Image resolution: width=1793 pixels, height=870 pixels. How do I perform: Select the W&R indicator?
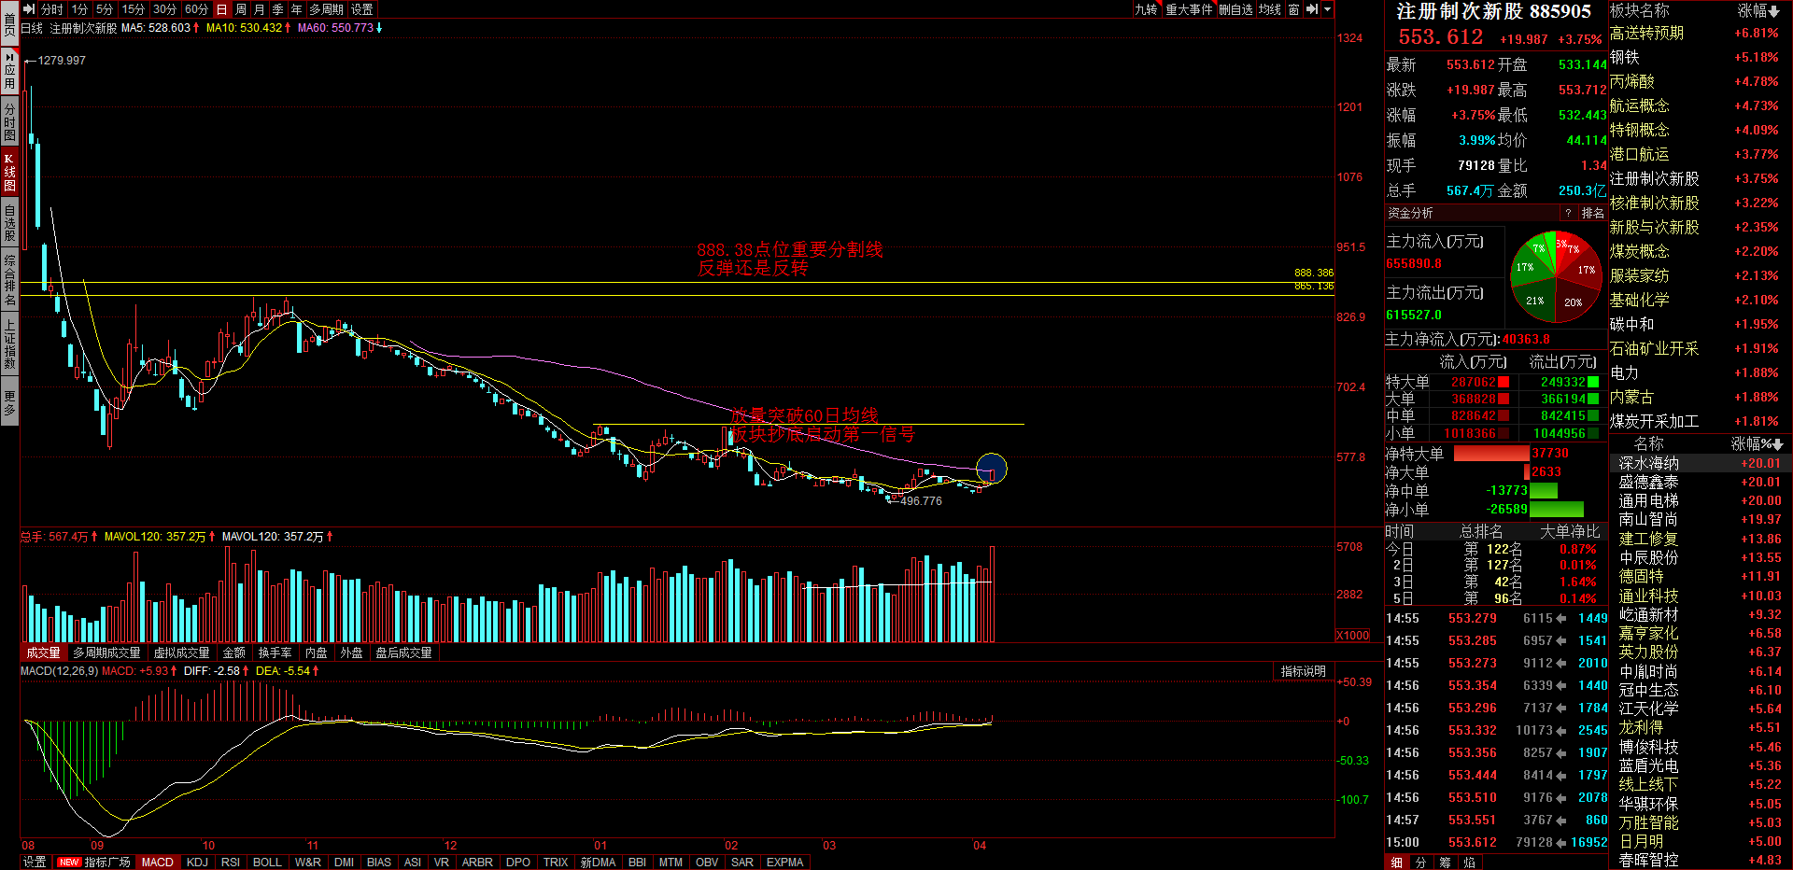(x=308, y=862)
